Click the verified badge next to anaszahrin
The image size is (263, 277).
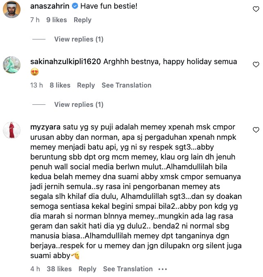pyautogui.click(x=75, y=6)
